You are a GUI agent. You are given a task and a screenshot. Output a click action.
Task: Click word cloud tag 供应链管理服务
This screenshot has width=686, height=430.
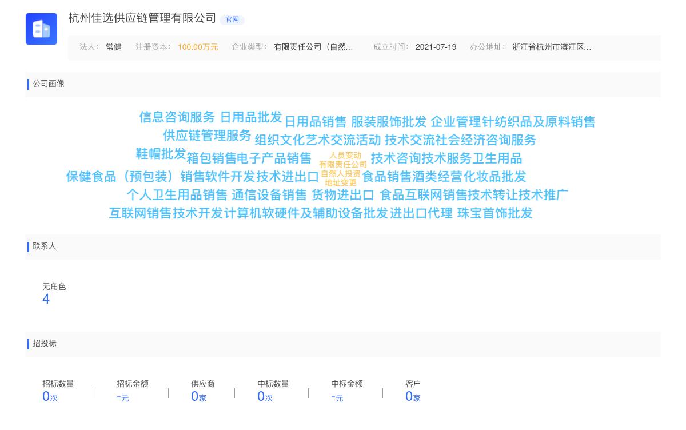tap(207, 135)
